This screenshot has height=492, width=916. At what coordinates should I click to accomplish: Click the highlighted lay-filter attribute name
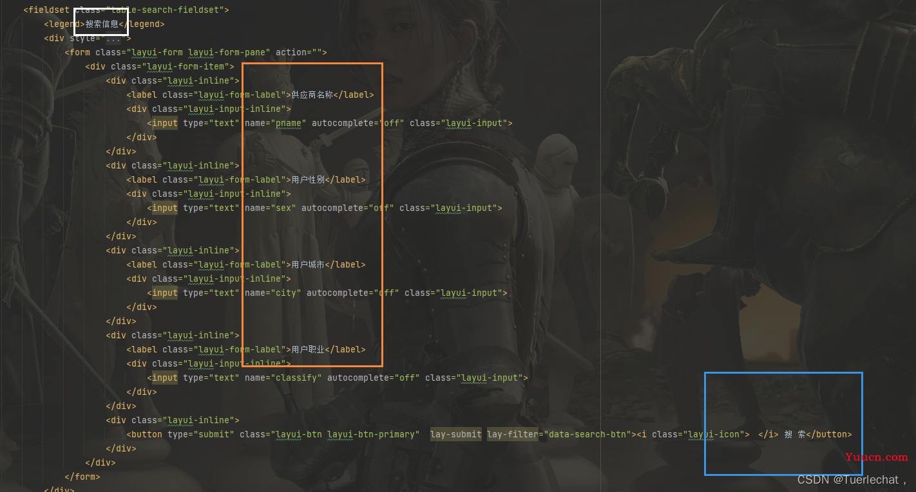coord(513,434)
